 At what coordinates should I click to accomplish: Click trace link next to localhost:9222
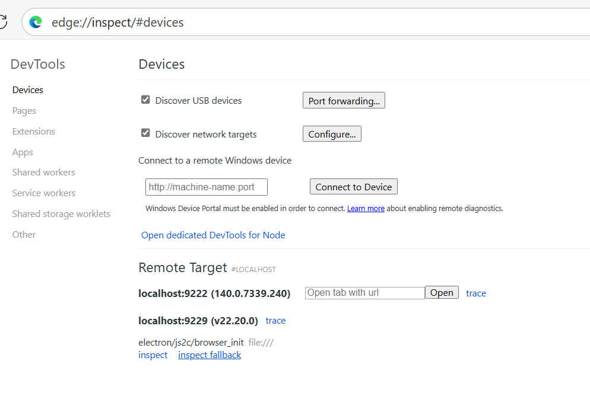tap(476, 293)
